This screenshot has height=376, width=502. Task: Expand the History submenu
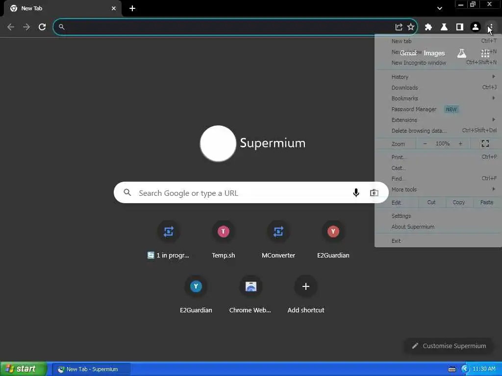click(x=439, y=77)
